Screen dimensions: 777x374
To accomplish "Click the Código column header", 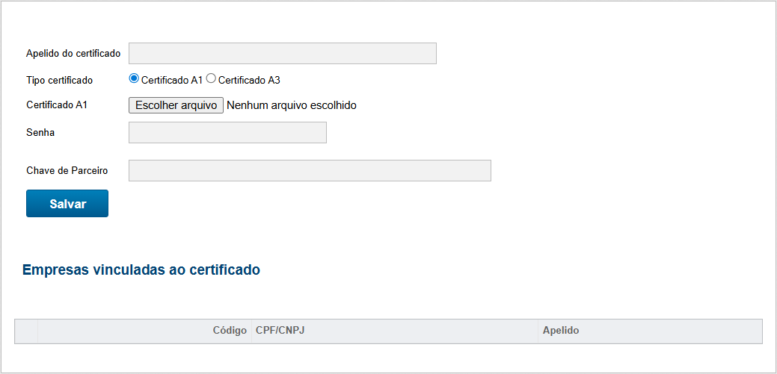I will click(229, 331).
